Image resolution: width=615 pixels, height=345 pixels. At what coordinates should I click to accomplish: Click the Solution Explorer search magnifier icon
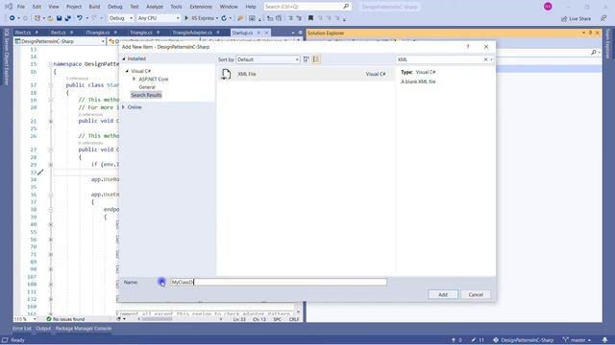pos(594,53)
